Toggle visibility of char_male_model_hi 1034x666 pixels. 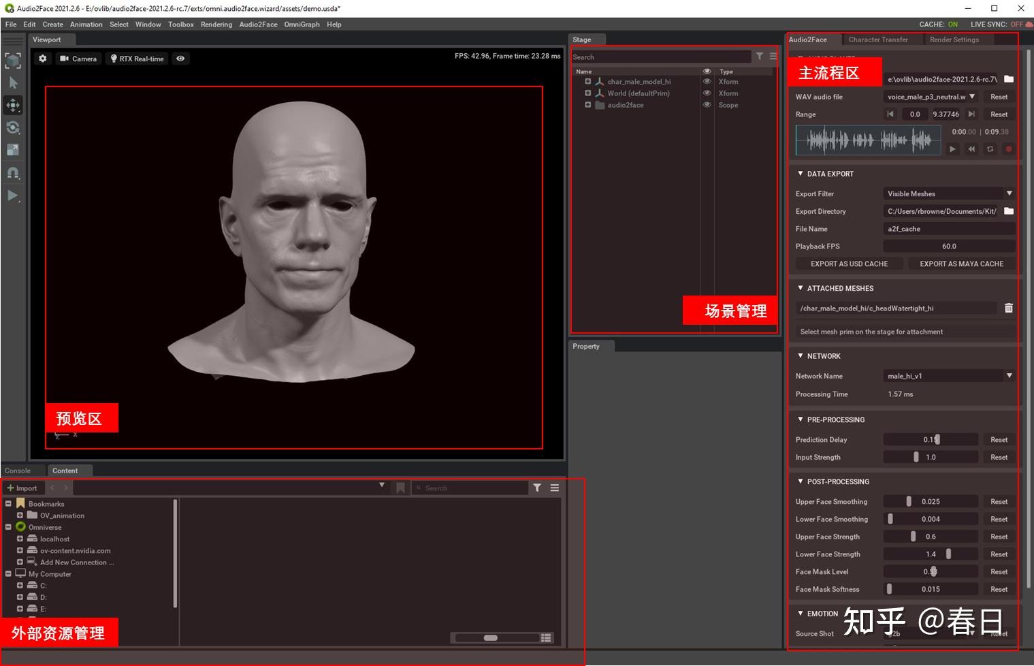tap(707, 82)
